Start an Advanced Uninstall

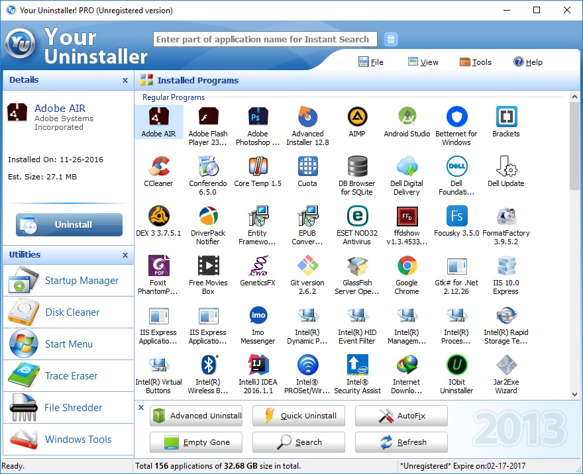pos(196,416)
